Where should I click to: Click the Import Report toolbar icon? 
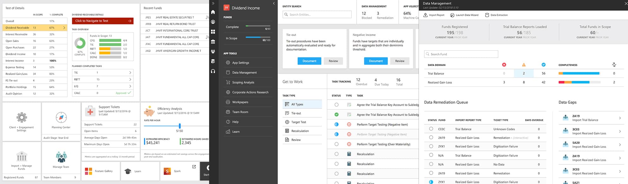[x=426, y=15]
